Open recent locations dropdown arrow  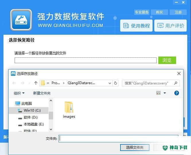pyautogui.click(x=29, y=83)
